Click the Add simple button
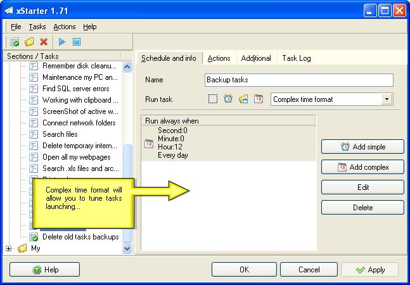 362,147
